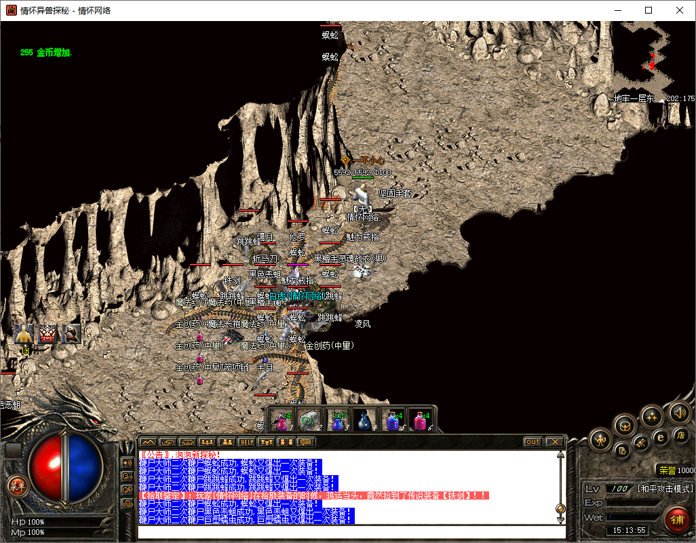Toggle the whisper channel button
Viewport: 696px width, 543px height.
click(x=128, y=476)
